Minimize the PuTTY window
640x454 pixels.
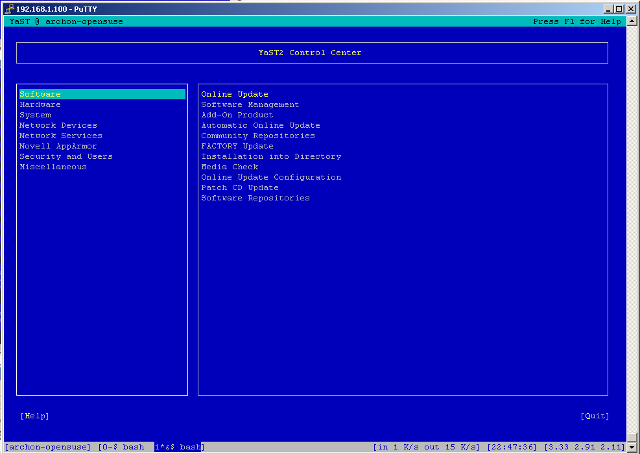(x=609, y=9)
